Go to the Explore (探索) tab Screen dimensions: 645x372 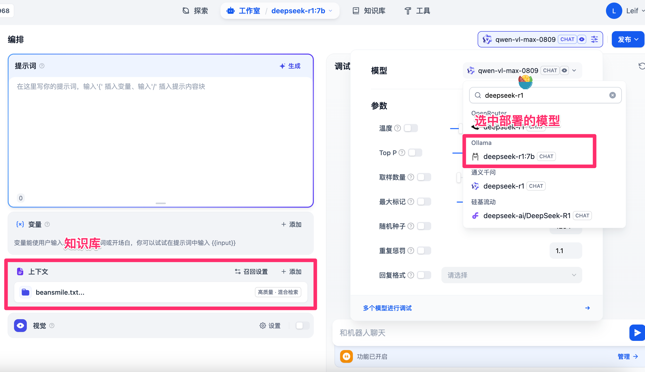pos(195,11)
